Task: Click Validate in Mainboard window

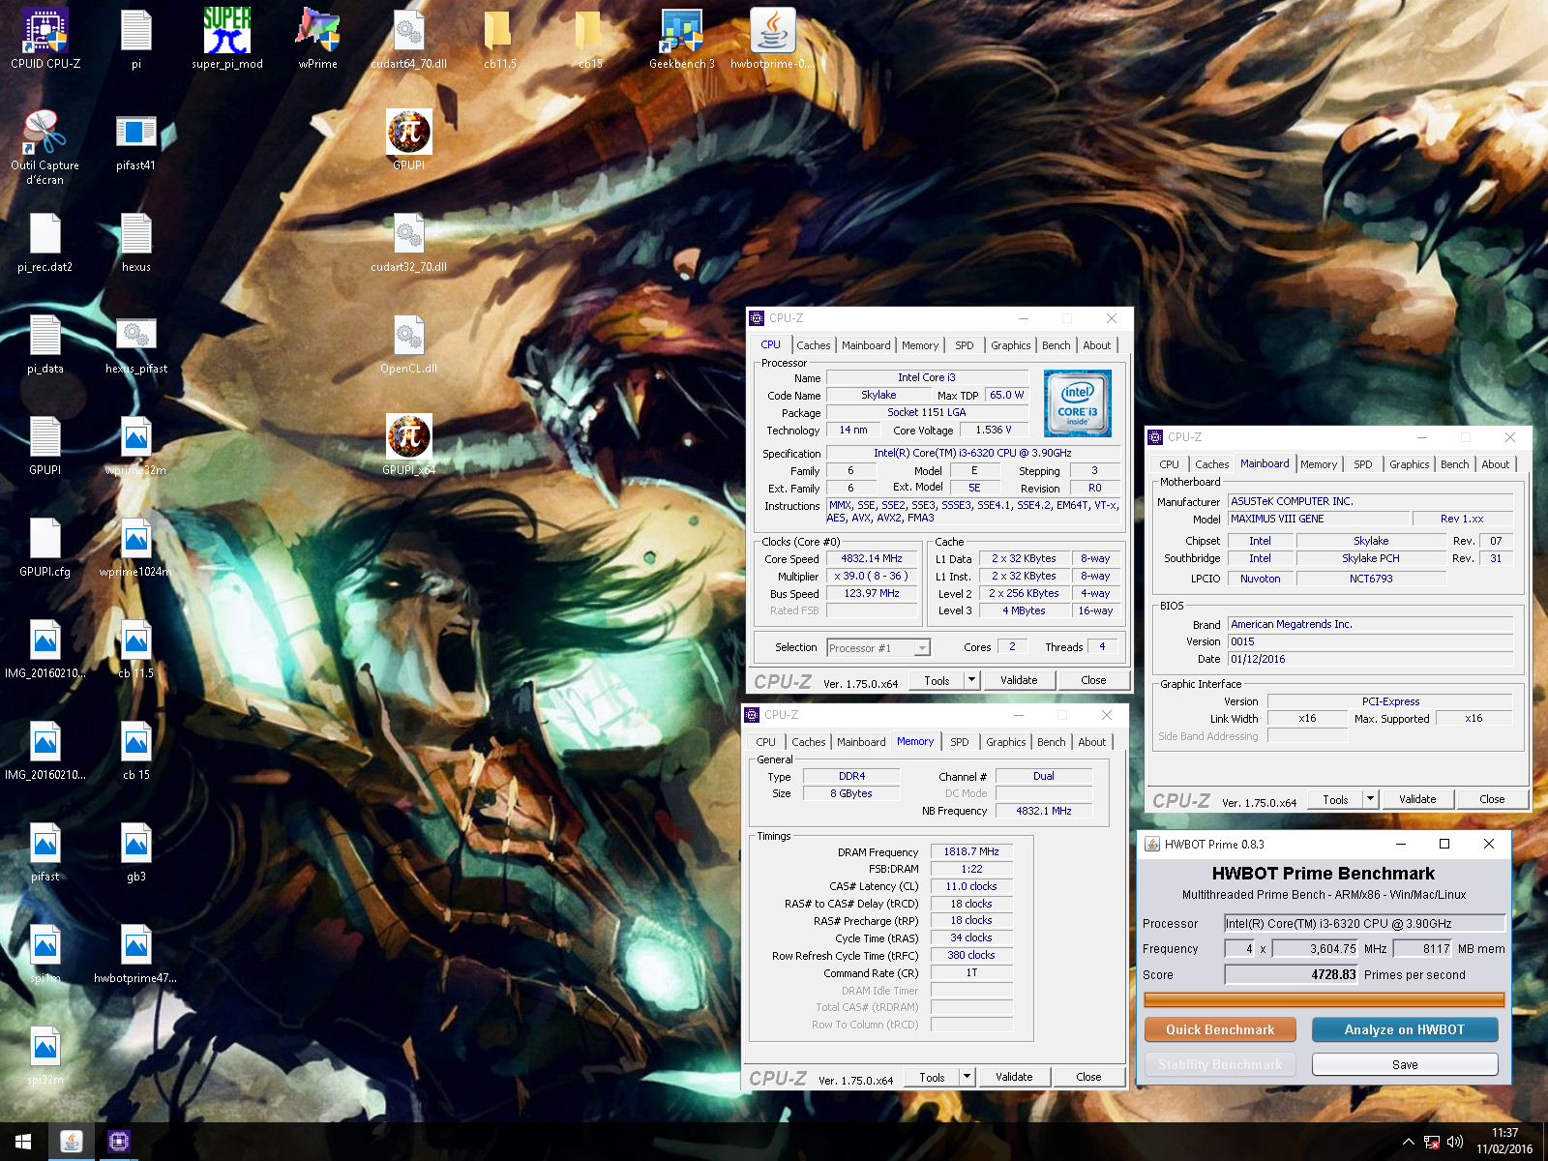Action: tap(1417, 799)
